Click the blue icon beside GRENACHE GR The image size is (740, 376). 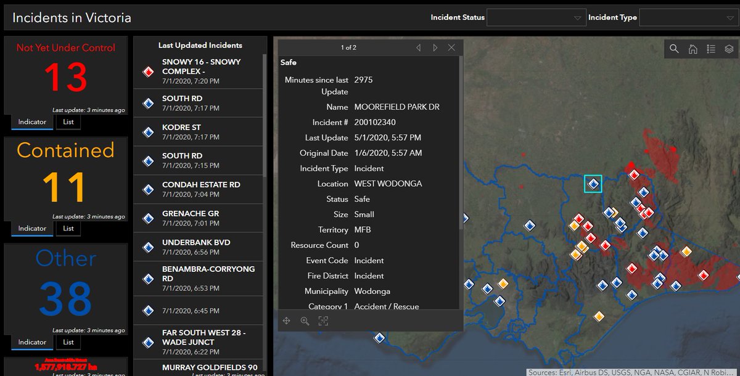148,218
